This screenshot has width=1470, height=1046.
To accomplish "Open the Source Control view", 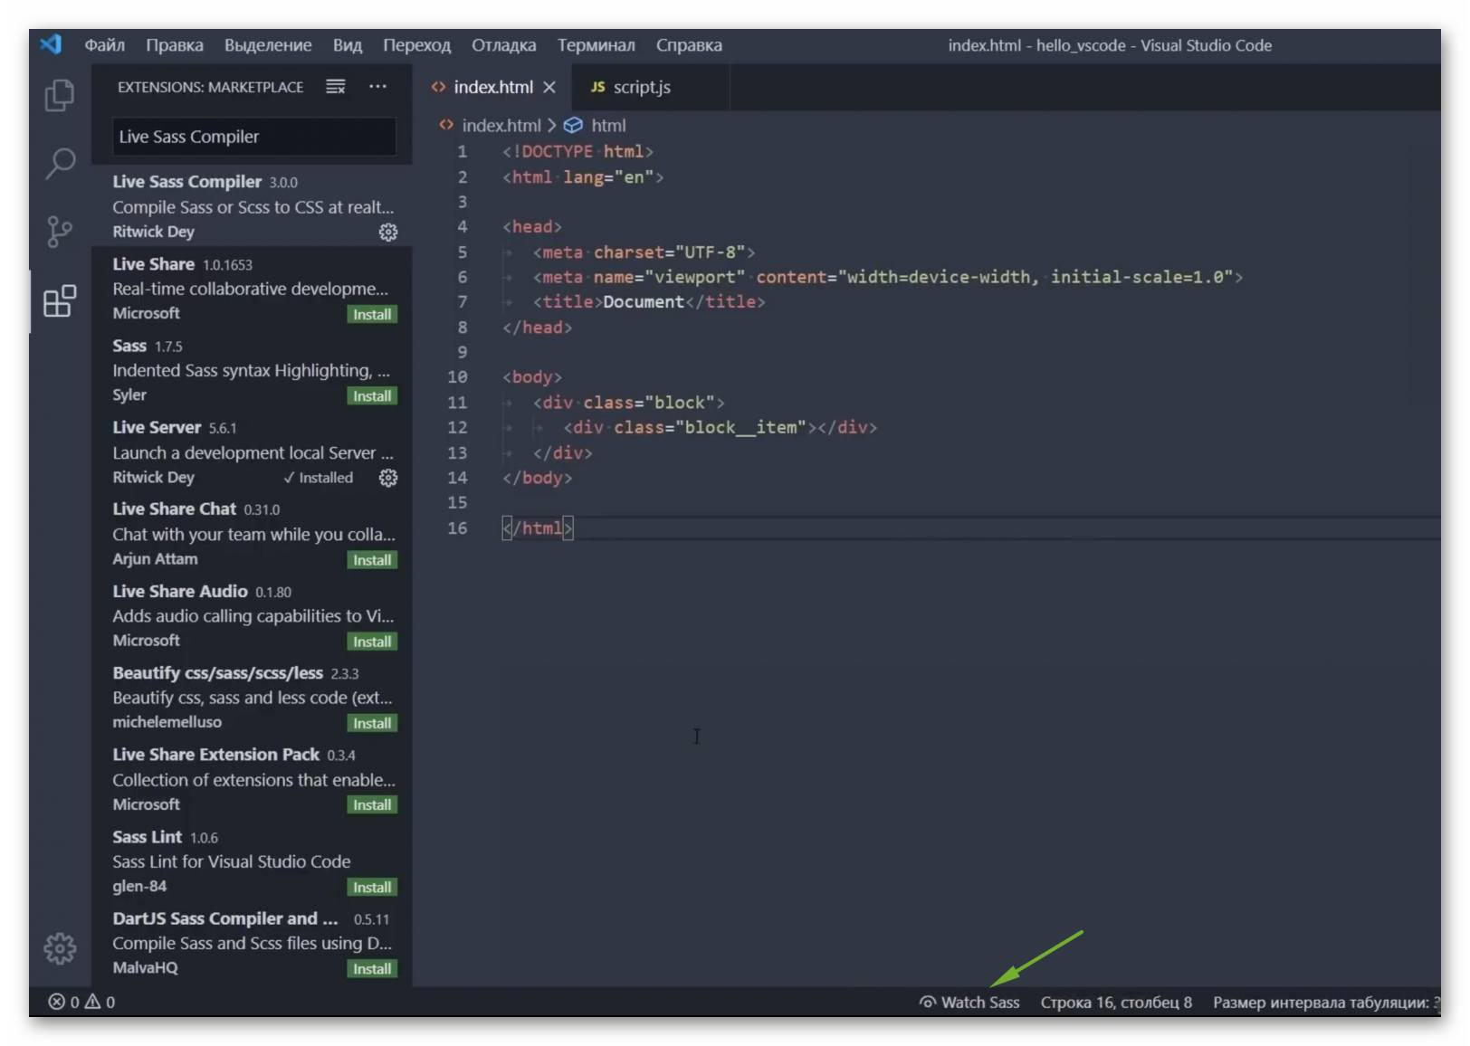I will click(x=60, y=233).
